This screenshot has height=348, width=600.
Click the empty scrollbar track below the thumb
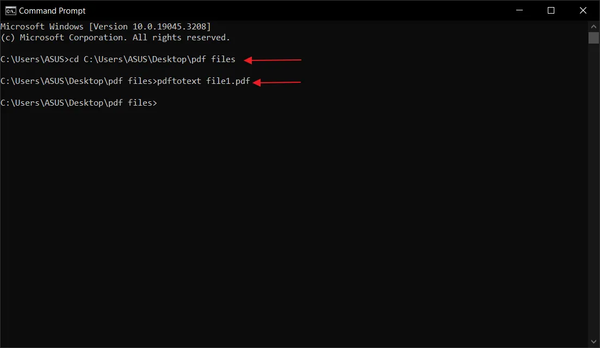click(x=593, y=191)
